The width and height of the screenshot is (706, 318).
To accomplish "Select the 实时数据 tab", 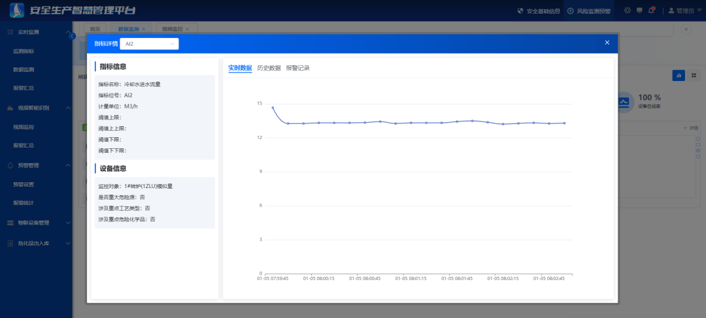I will point(240,68).
